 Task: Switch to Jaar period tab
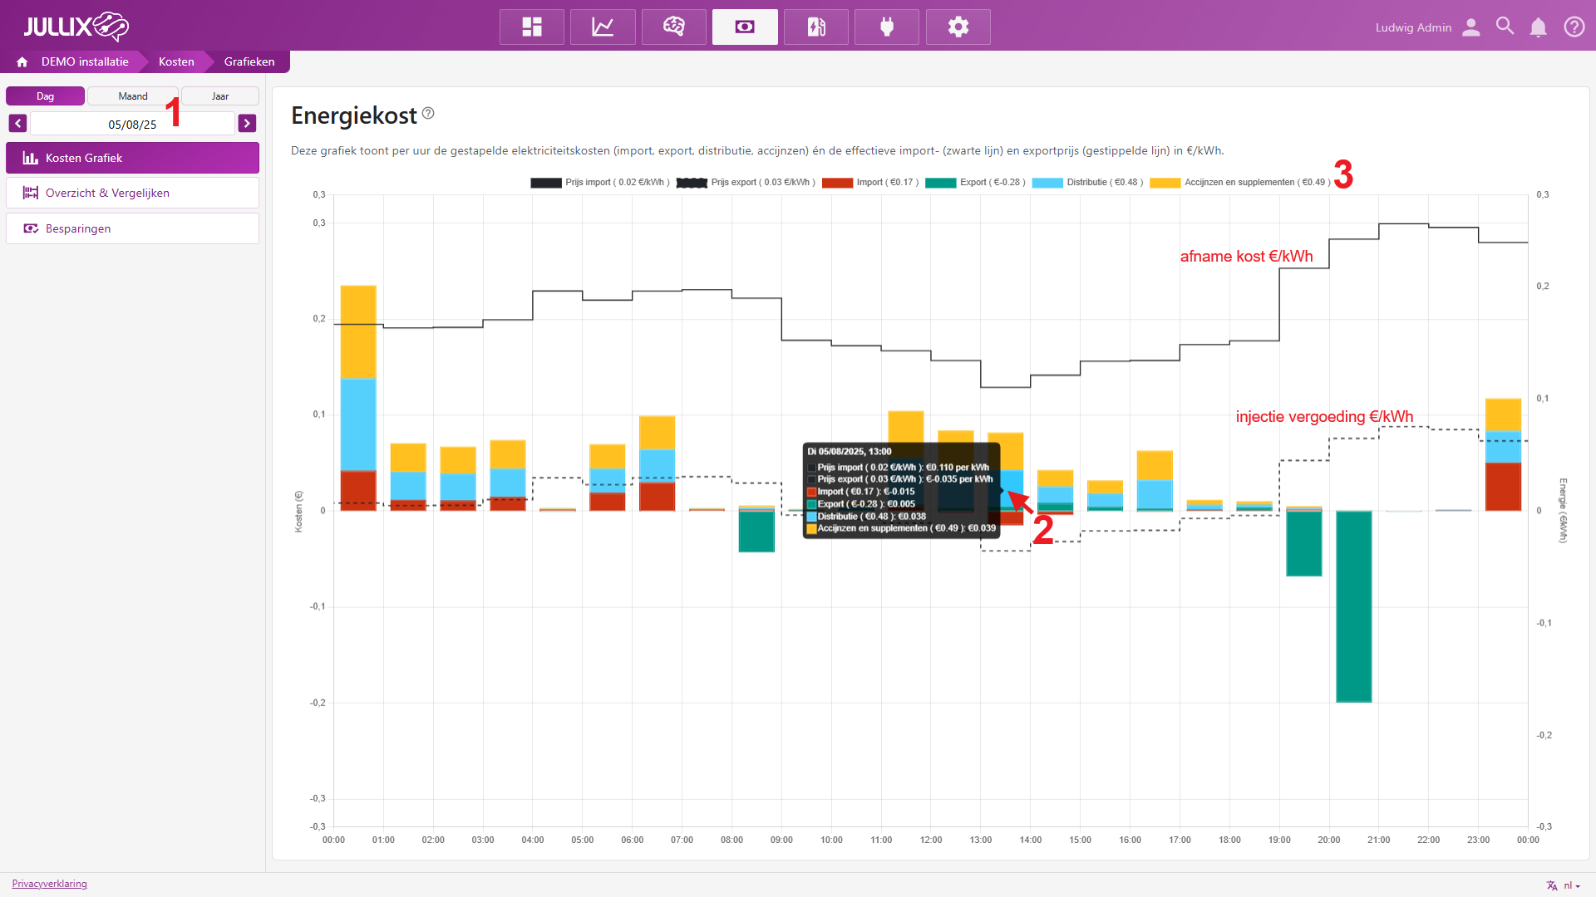220,96
